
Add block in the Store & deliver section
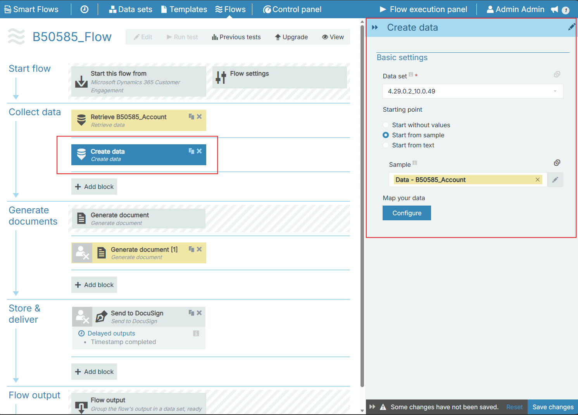click(x=94, y=372)
